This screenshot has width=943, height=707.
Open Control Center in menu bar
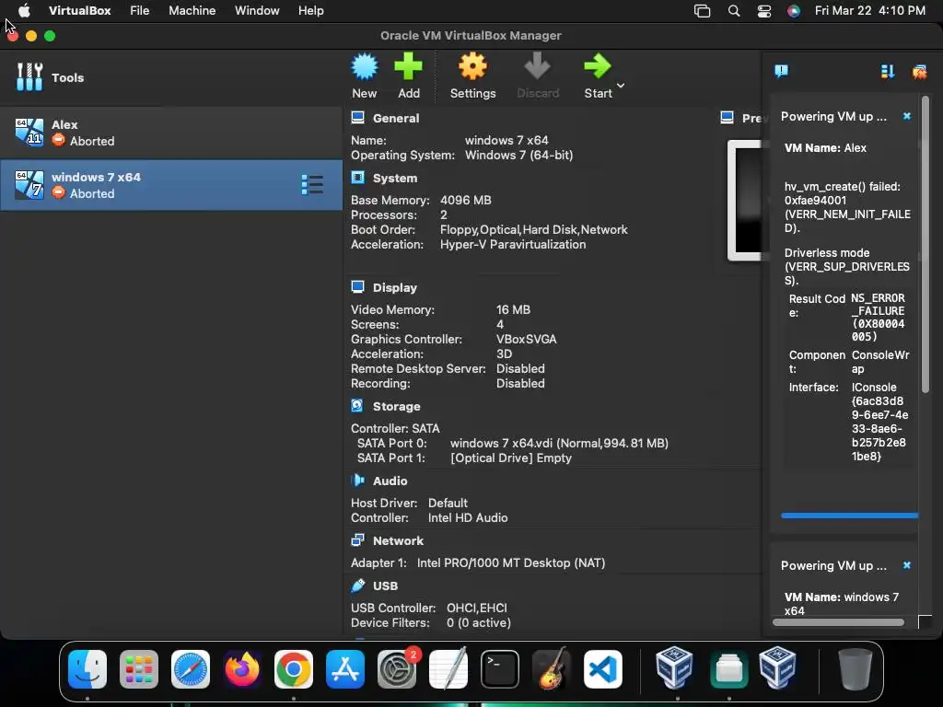(763, 11)
